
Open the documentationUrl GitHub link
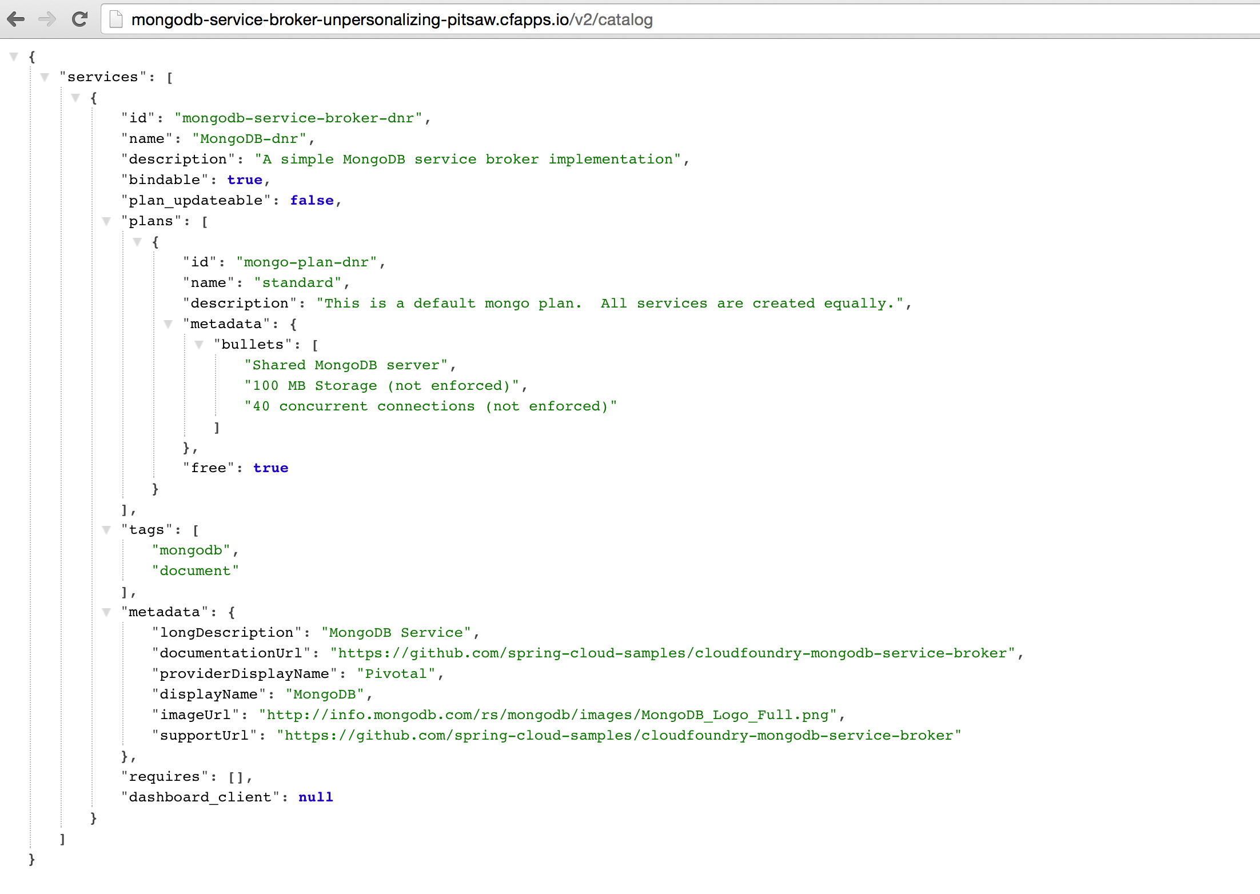pos(672,653)
